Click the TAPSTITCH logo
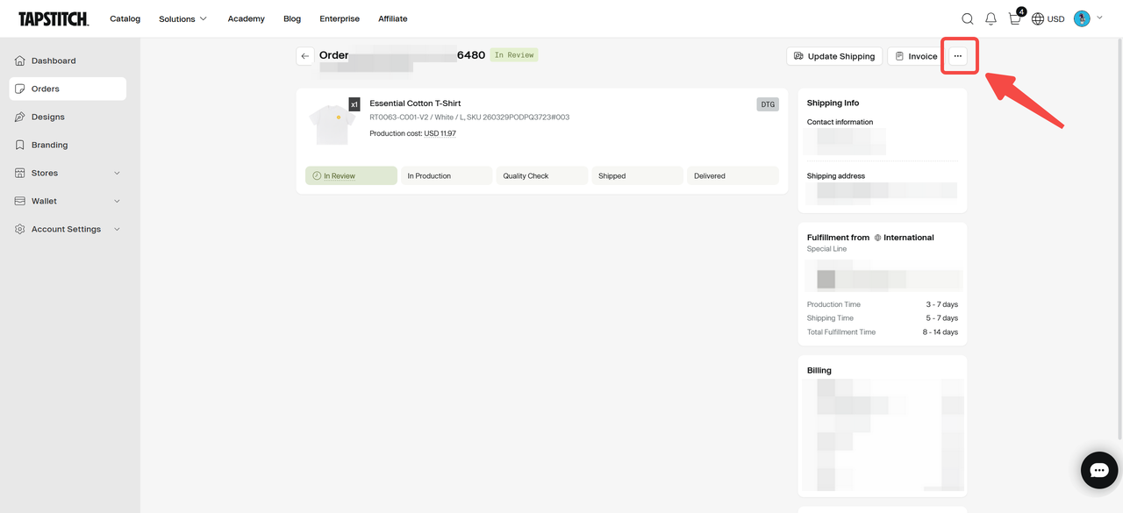 pyautogui.click(x=54, y=18)
